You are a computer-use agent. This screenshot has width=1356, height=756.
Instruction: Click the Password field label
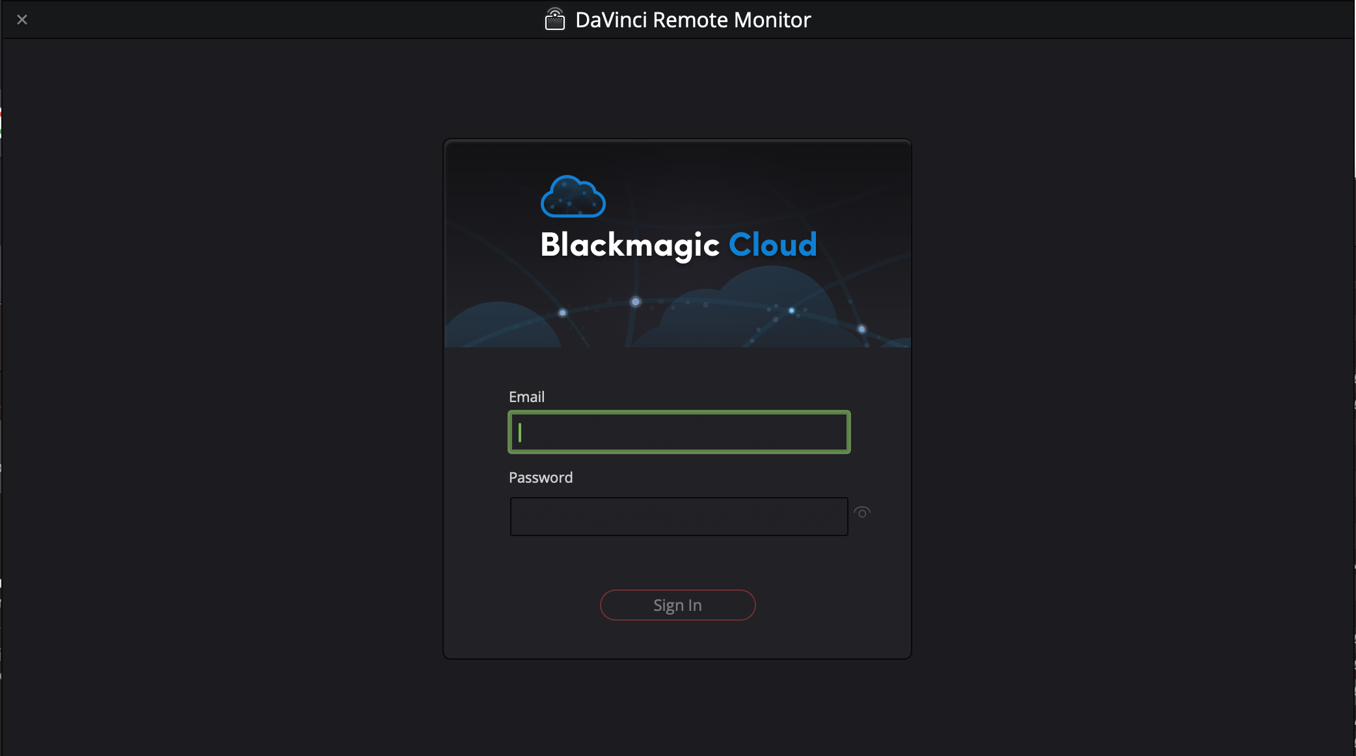[540, 478]
